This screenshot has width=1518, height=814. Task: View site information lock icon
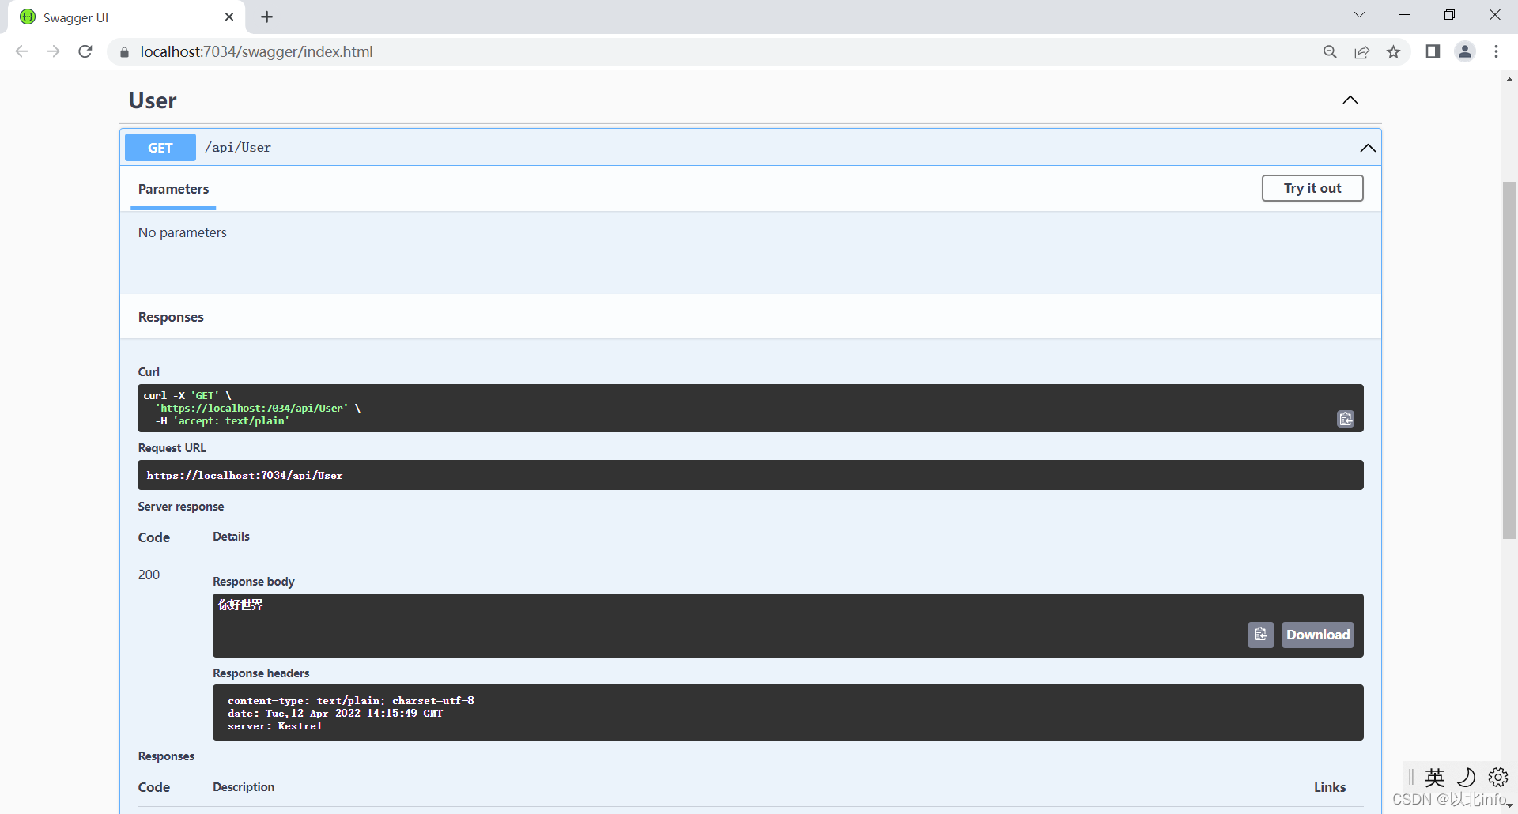pos(124,52)
